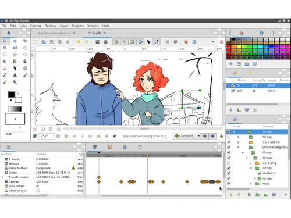The width and height of the screenshot is (291, 218).
Task: Click the New file toolbar icon
Action: pyautogui.click(x=36, y=42)
